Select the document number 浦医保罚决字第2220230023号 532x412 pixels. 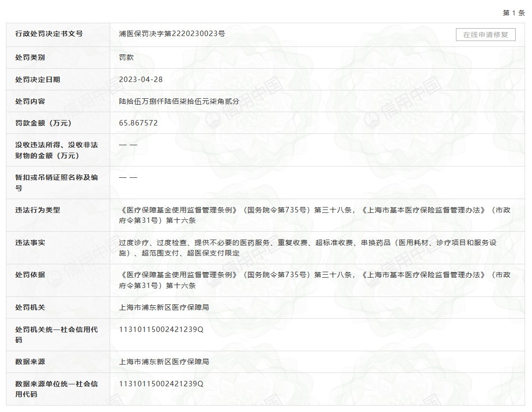(172, 34)
